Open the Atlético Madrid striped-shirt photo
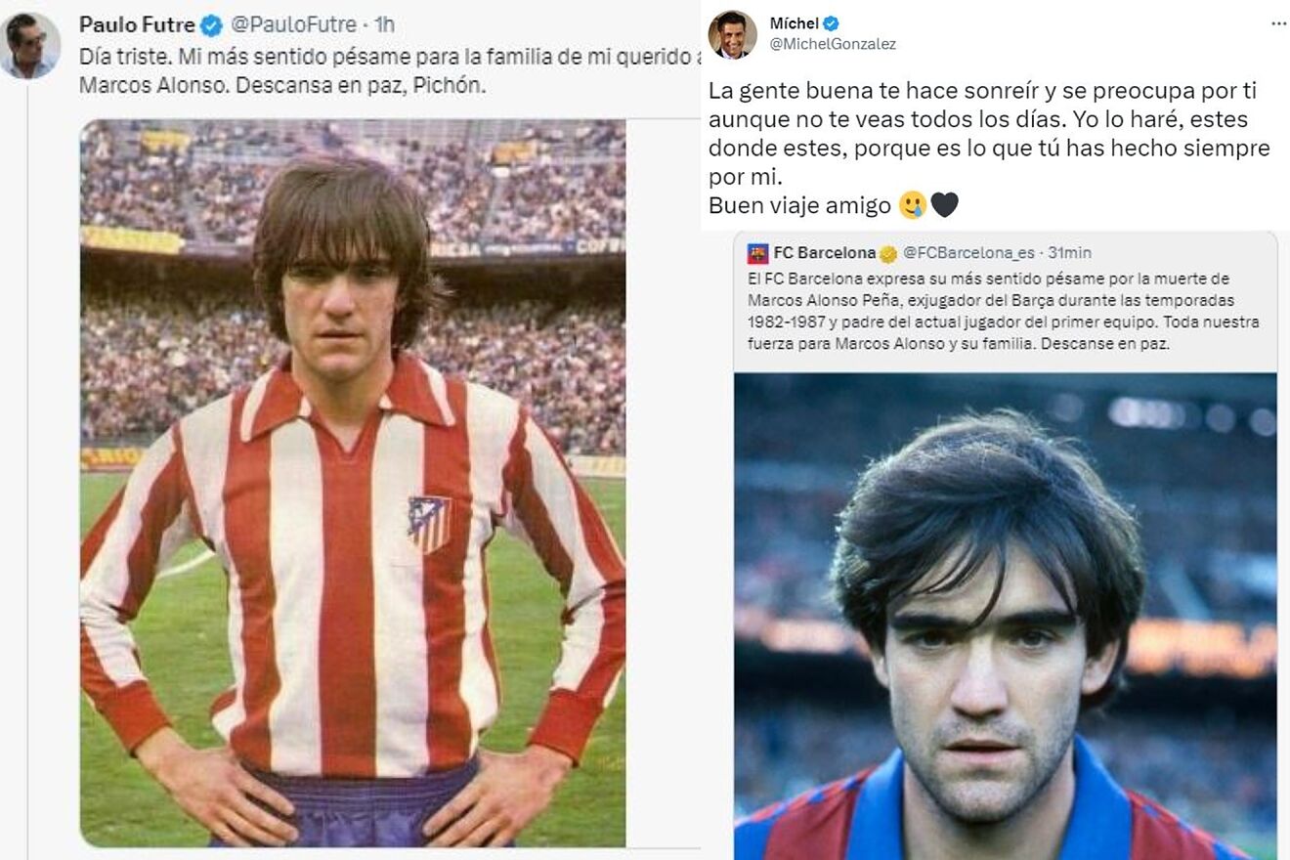Screen dimensions: 1290x860 (x=353, y=483)
